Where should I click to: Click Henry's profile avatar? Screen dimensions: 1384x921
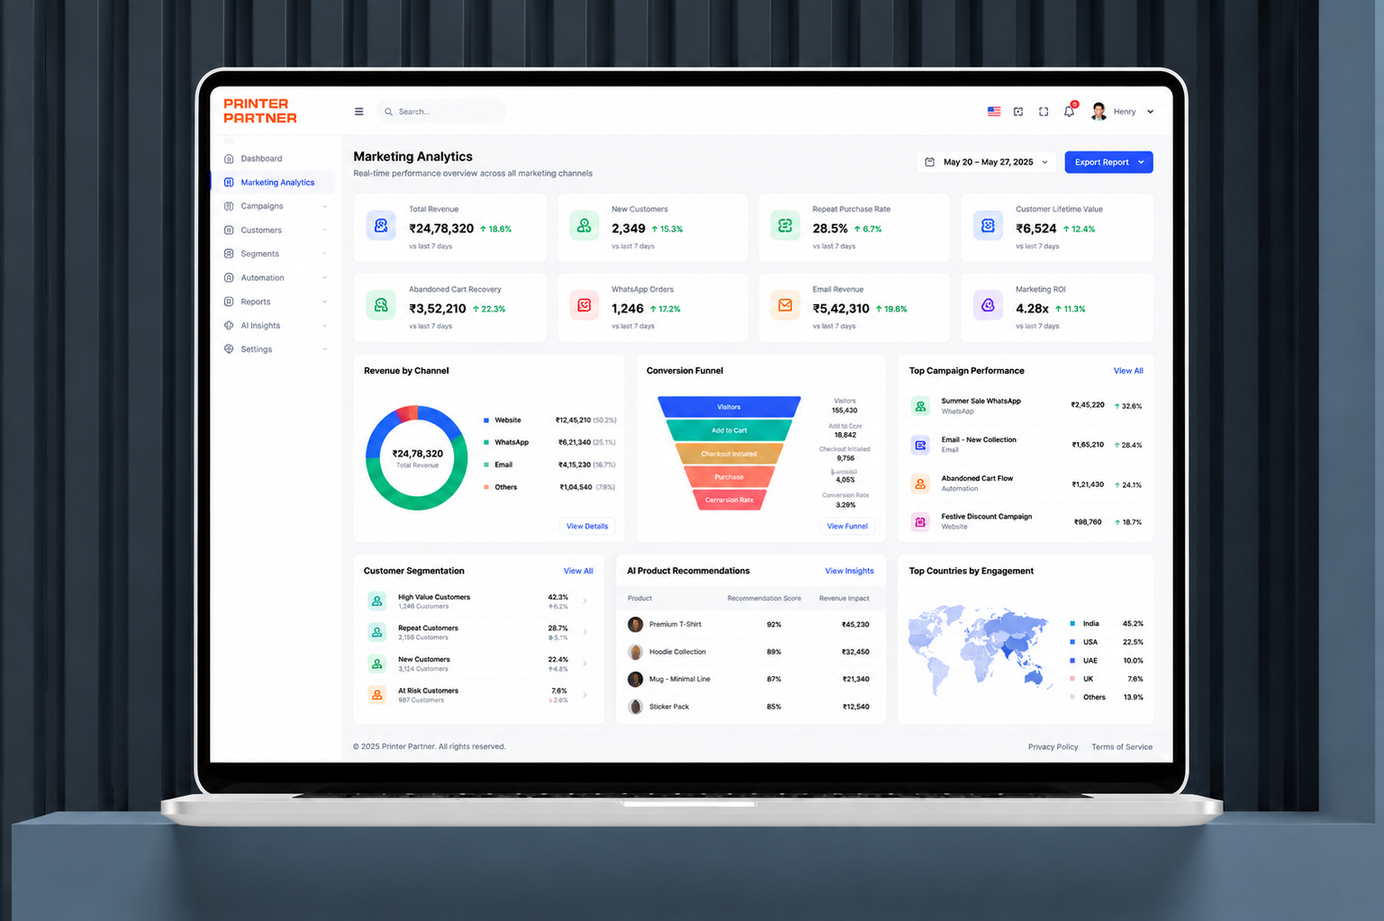pyautogui.click(x=1099, y=112)
